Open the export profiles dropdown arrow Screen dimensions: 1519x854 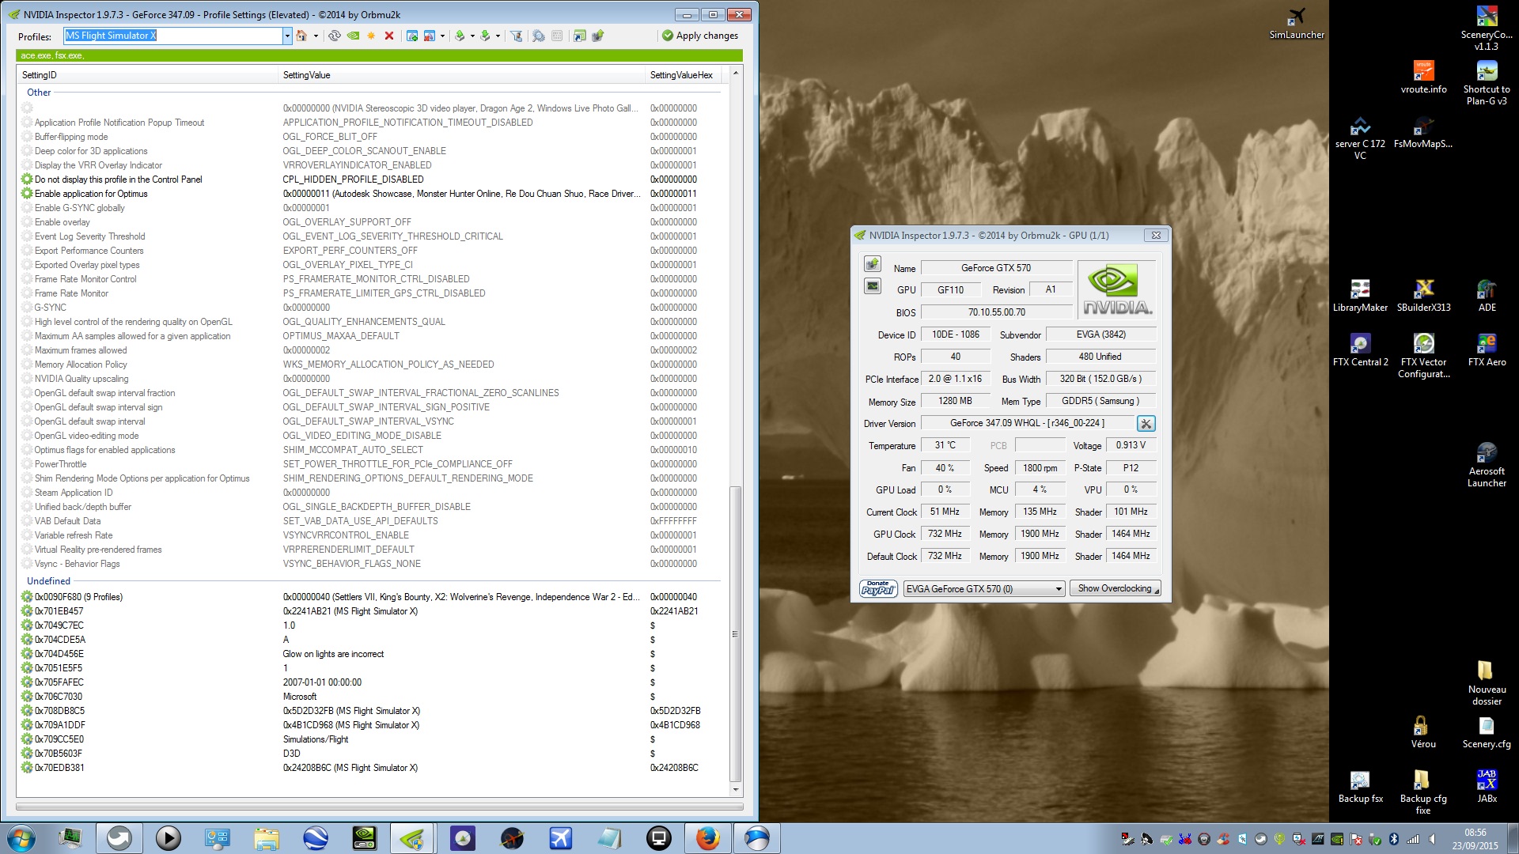(472, 36)
